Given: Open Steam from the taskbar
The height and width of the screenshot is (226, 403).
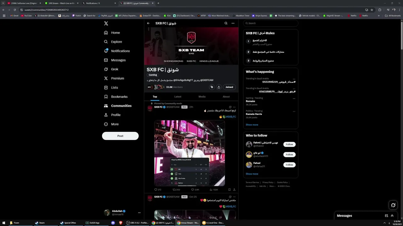Looking at the screenshot, I should [x=40, y=223].
